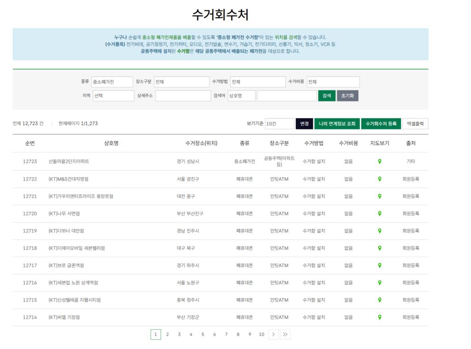This screenshot has width=471, height=349.
Task: Go to page 2
Action: click(x=167, y=334)
